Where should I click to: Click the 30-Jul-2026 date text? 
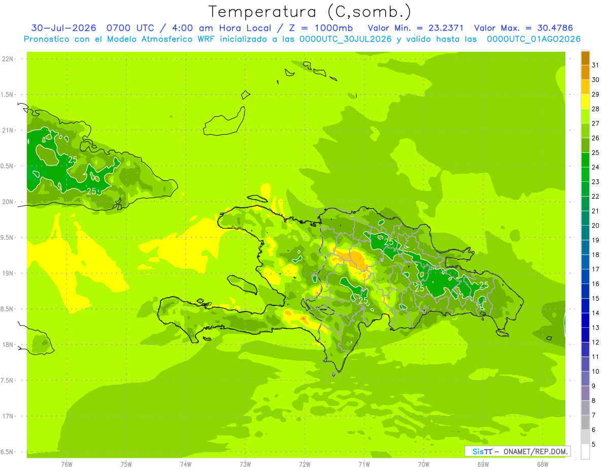point(63,27)
